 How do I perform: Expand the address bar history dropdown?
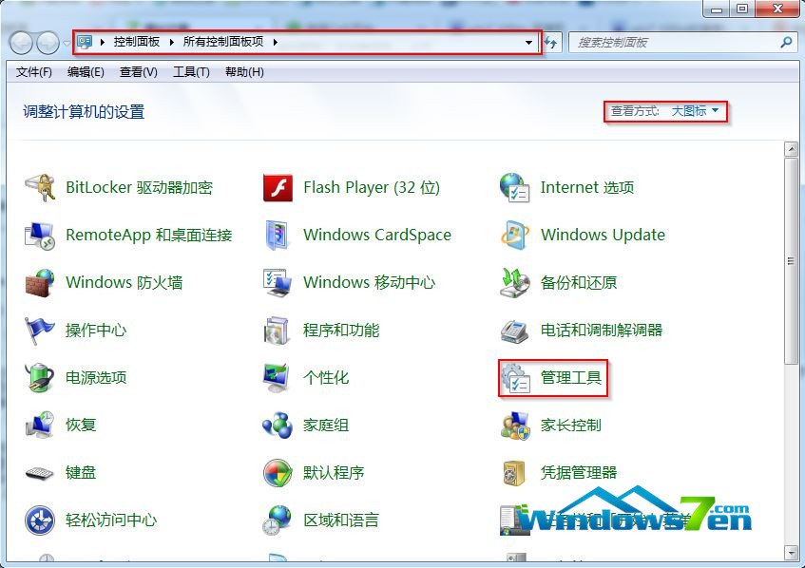point(529,42)
